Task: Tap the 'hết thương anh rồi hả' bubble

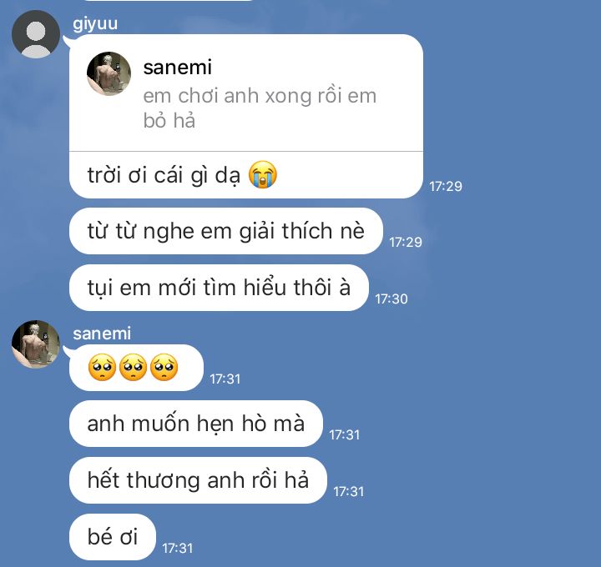Action: click(198, 480)
